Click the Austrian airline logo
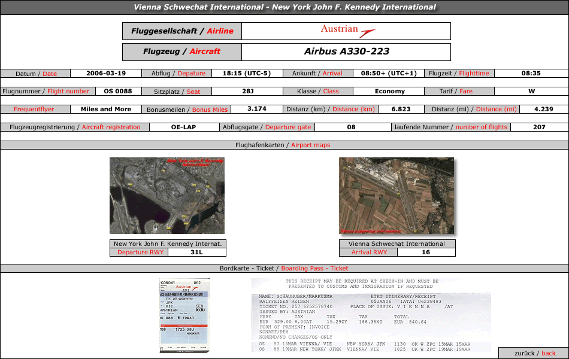 click(x=347, y=31)
